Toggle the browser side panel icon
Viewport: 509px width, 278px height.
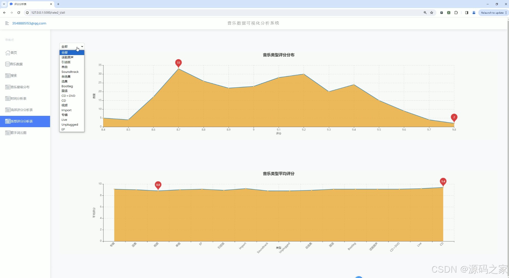point(467,13)
